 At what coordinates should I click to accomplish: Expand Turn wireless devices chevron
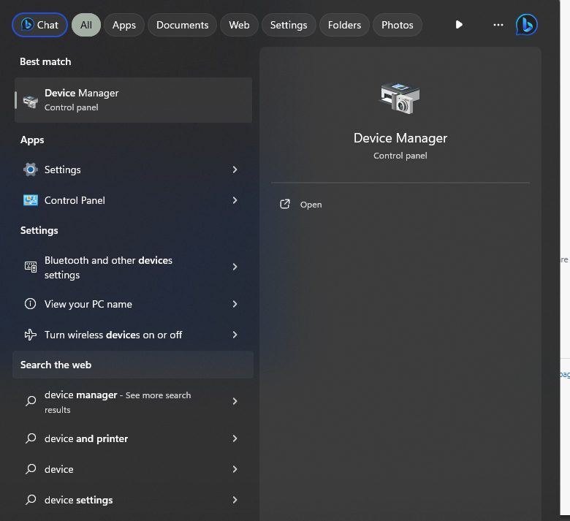(x=235, y=335)
